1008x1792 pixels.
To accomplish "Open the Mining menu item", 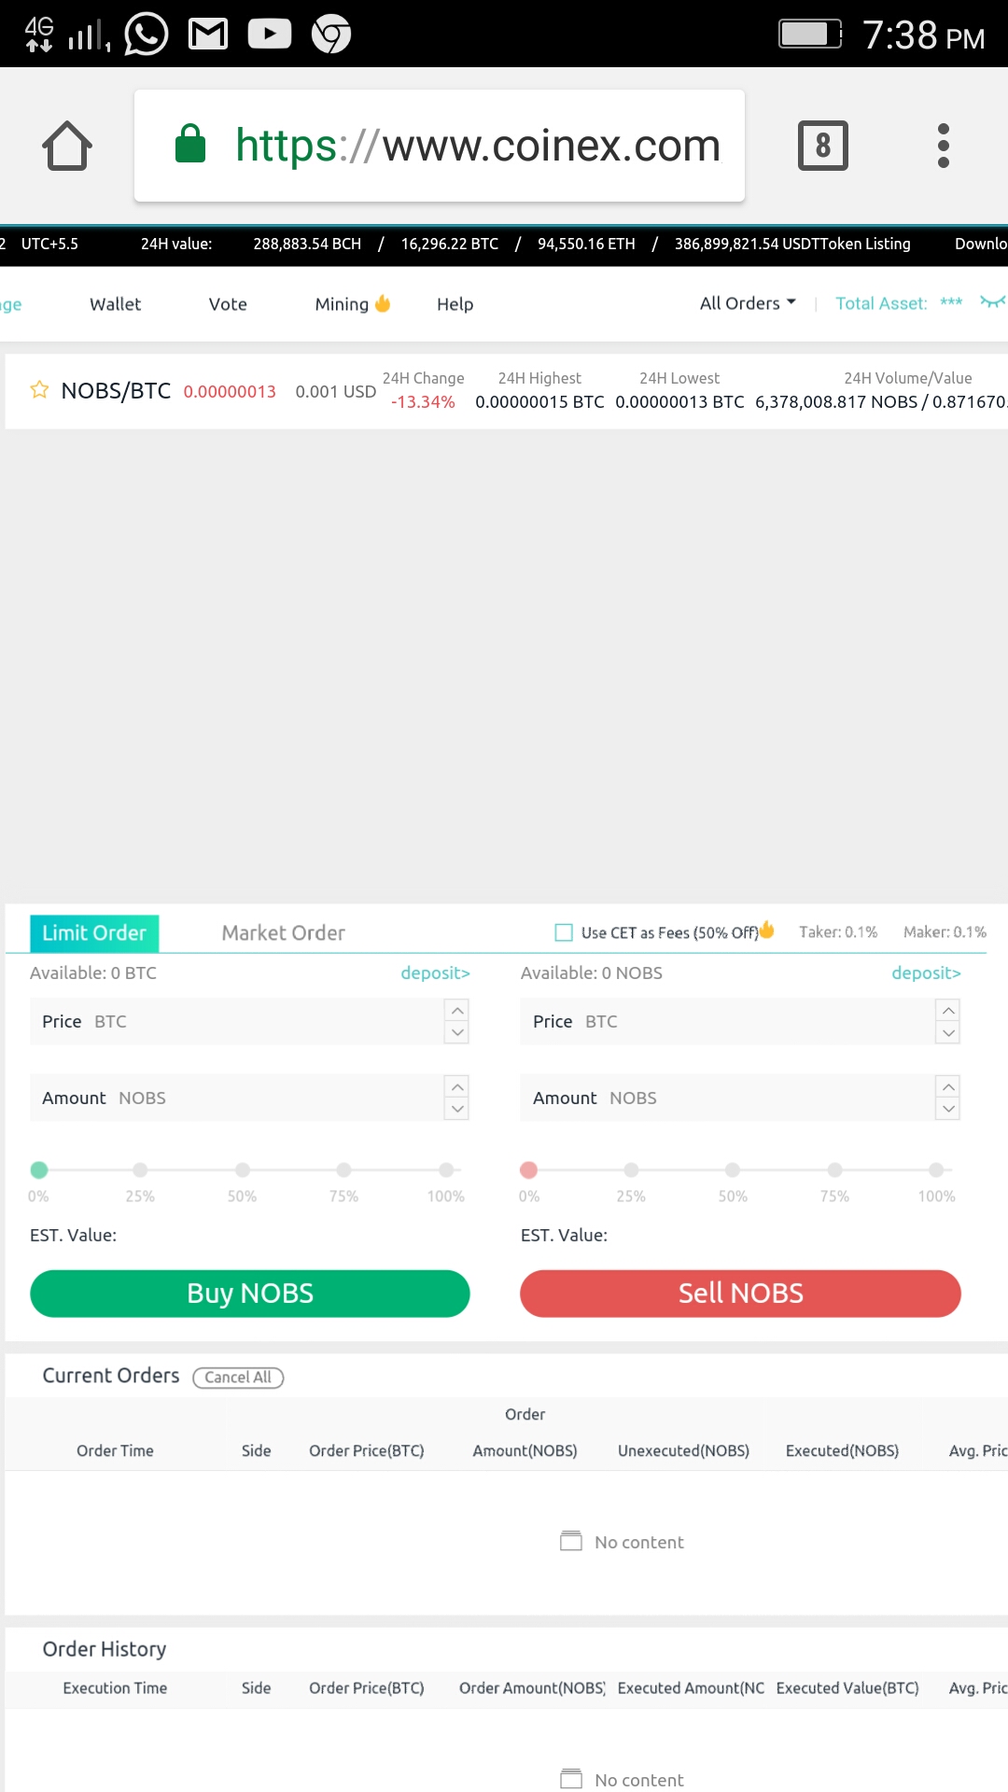I will coord(342,304).
